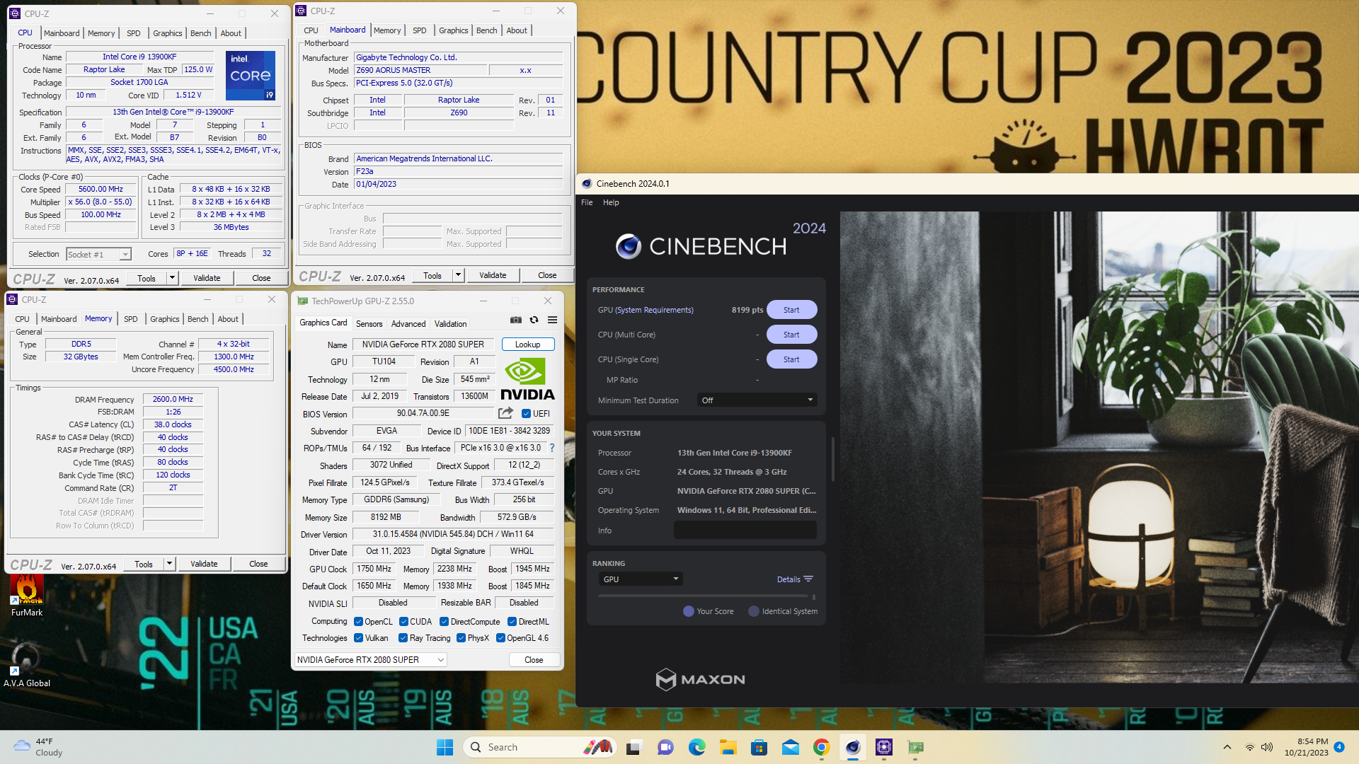Switch to the Advanced tab in GPU-Z
This screenshot has width=1359, height=764.
[x=408, y=324]
